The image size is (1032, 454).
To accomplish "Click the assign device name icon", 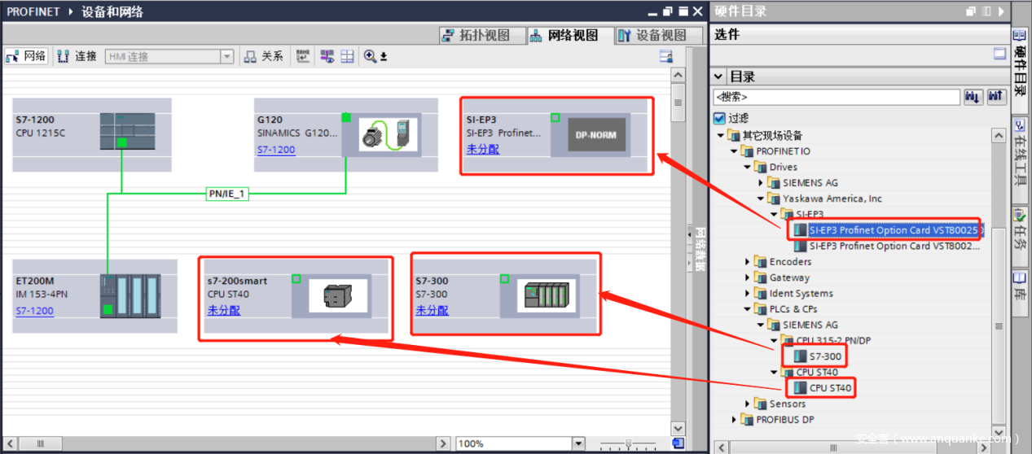I will (x=303, y=56).
